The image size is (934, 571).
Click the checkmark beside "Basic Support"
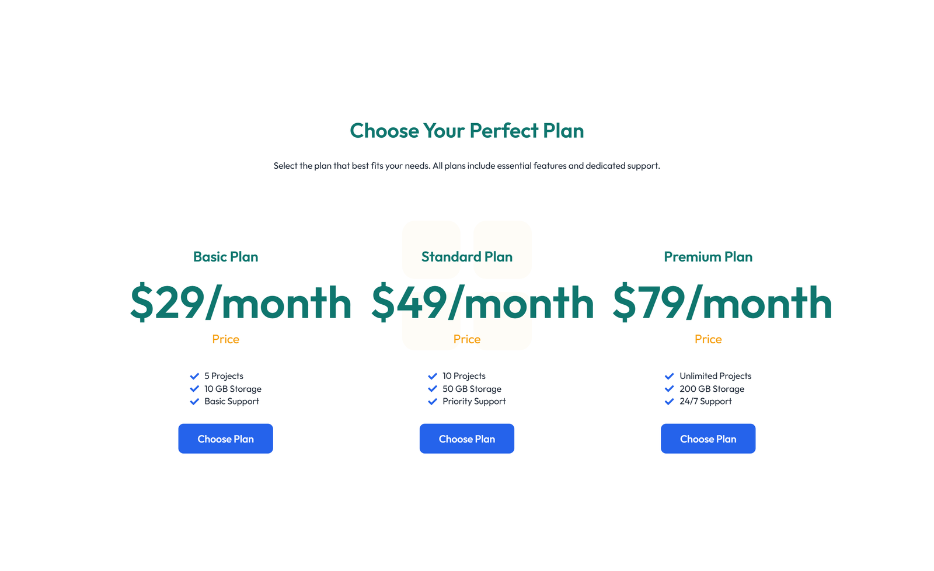(x=195, y=402)
